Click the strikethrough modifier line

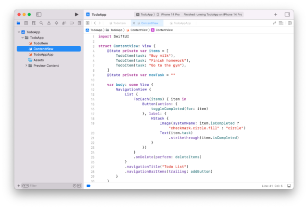(x=204, y=138)
